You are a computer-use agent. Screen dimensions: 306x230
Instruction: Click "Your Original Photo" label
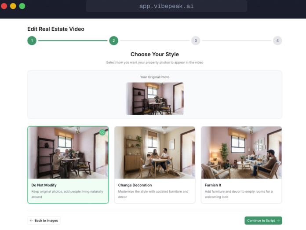(x=155, y=77)
